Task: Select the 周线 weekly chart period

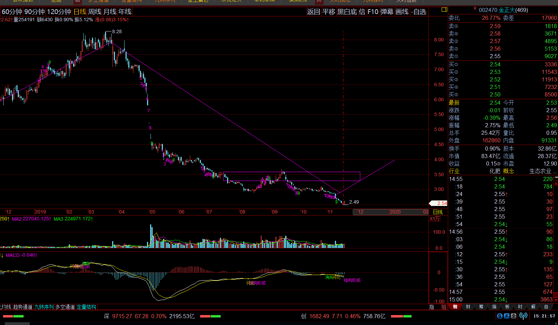Action: (x=95, y=12)
